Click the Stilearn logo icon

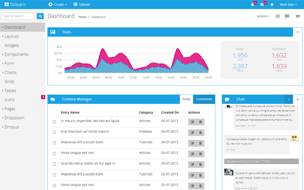tap(7, 5)
